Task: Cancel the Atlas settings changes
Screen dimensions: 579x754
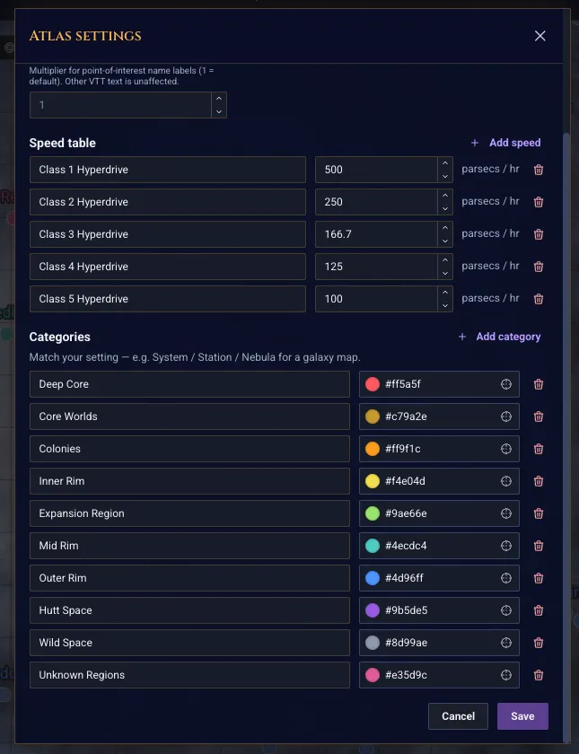Action: [x=458, y=716]
